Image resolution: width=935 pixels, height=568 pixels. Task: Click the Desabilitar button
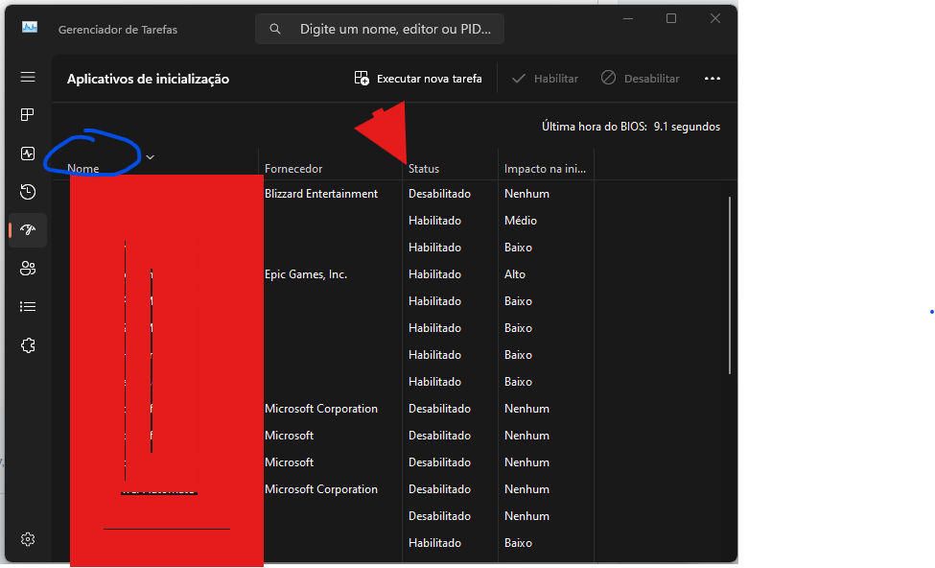coord(641,79)
